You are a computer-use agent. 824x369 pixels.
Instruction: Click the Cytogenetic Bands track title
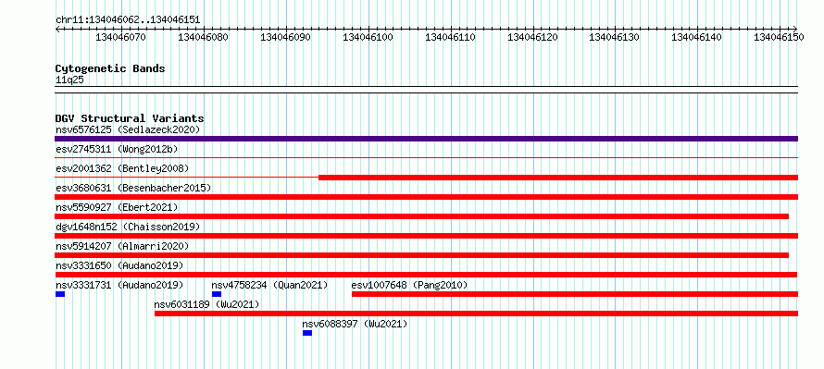coord(110,68)
